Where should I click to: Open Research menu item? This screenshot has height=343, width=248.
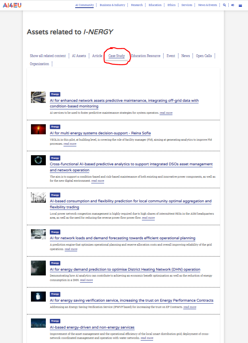click(137, 5)
